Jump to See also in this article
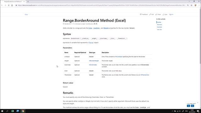Screen dimensions: 201x113 pyautogui.click(x=159, y=30)
